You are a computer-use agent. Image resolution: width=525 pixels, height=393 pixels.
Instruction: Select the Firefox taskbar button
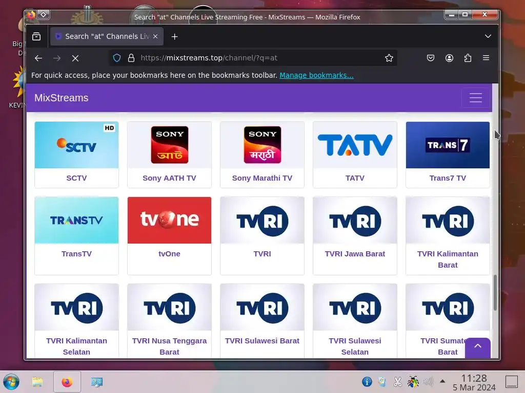click(x=67, y=382)
